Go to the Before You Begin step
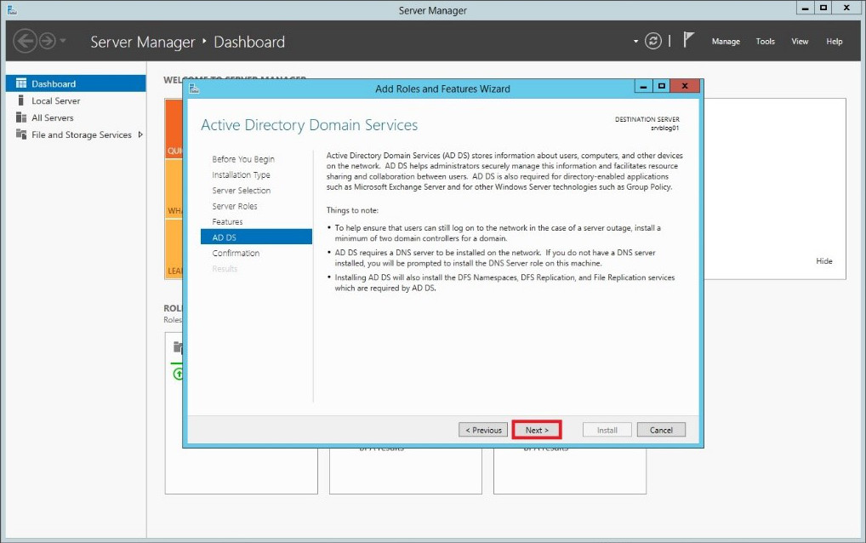Image resolution: width=866 pixels, height=543 pixels. [x=243, y=159]
